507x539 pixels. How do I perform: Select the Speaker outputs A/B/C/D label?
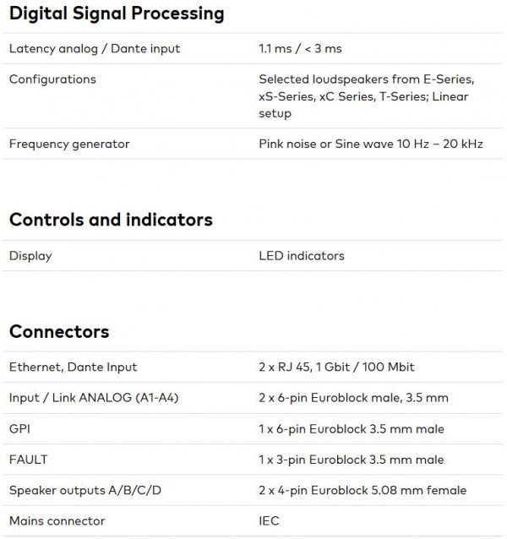tap(85, 490)
